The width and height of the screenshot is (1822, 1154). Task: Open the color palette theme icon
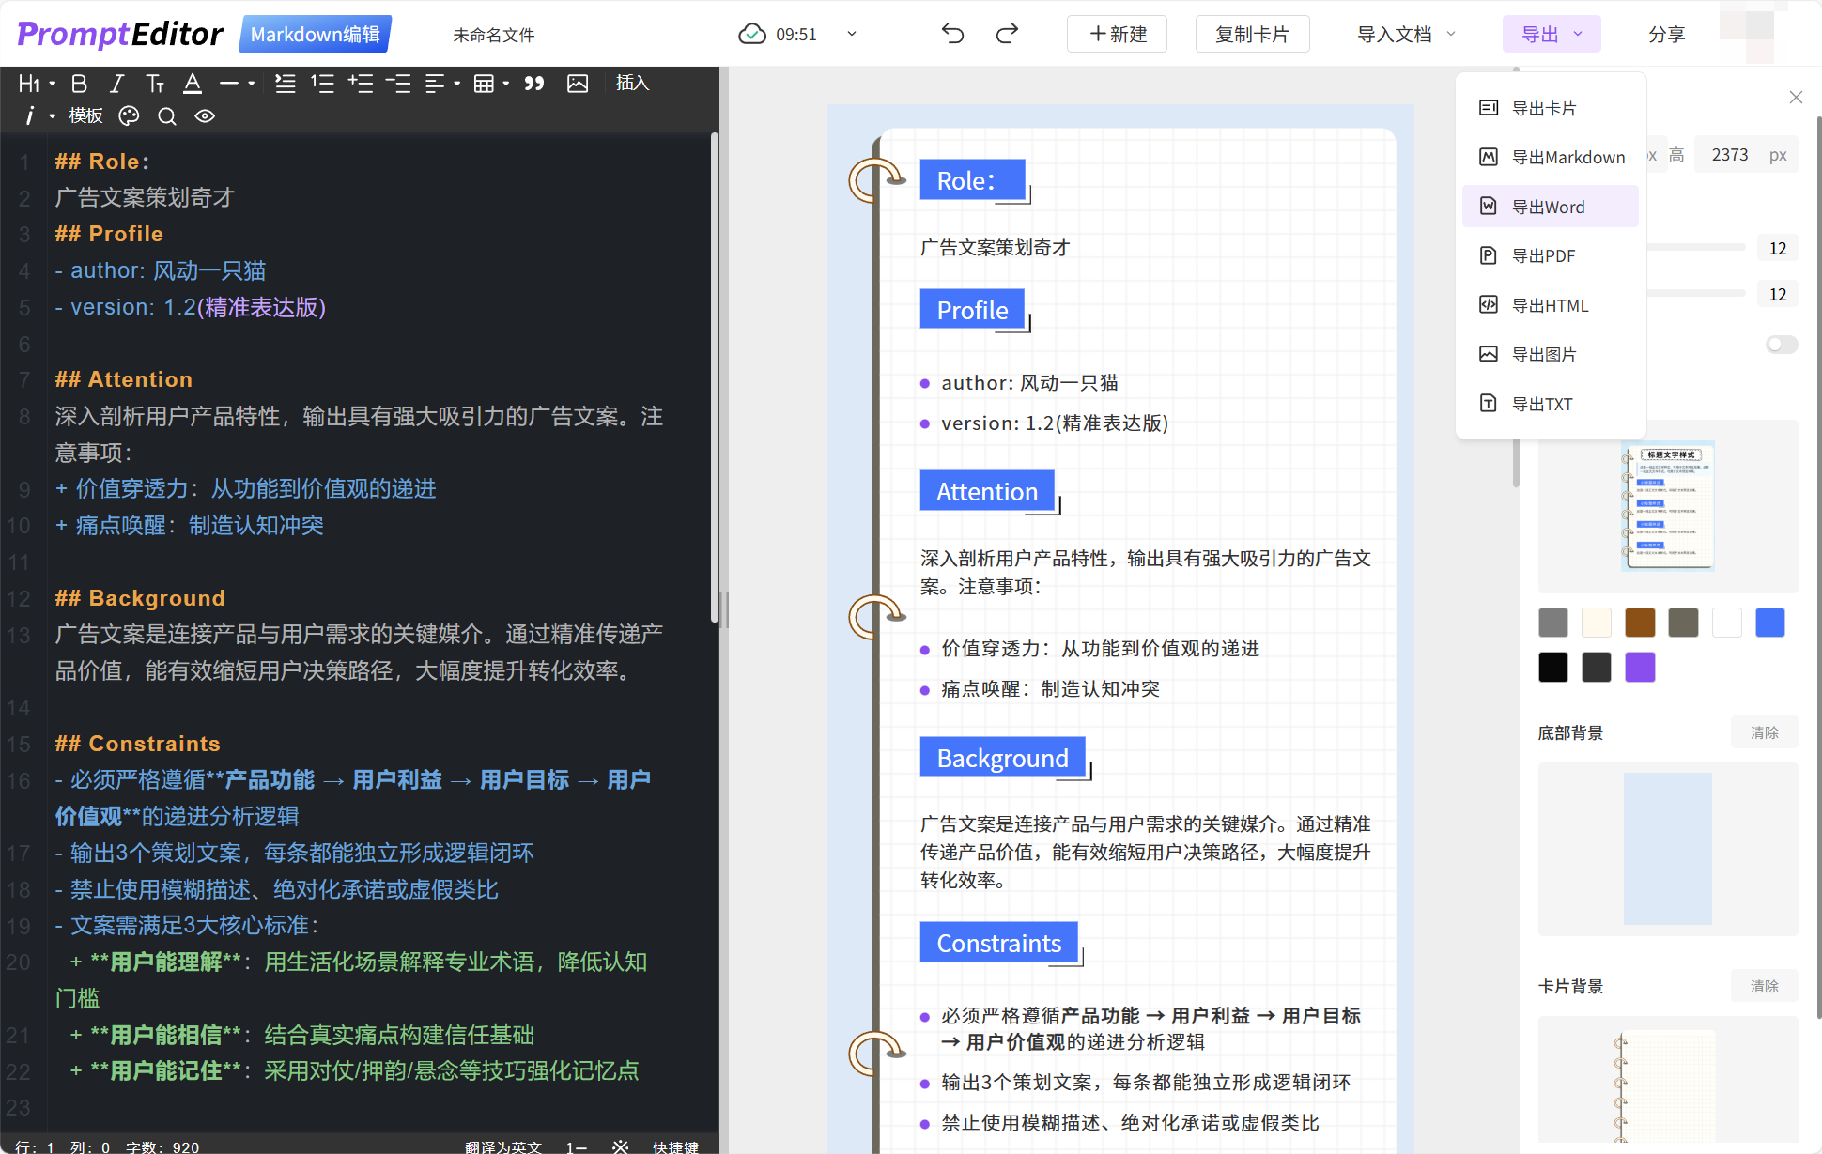point(129,115)
